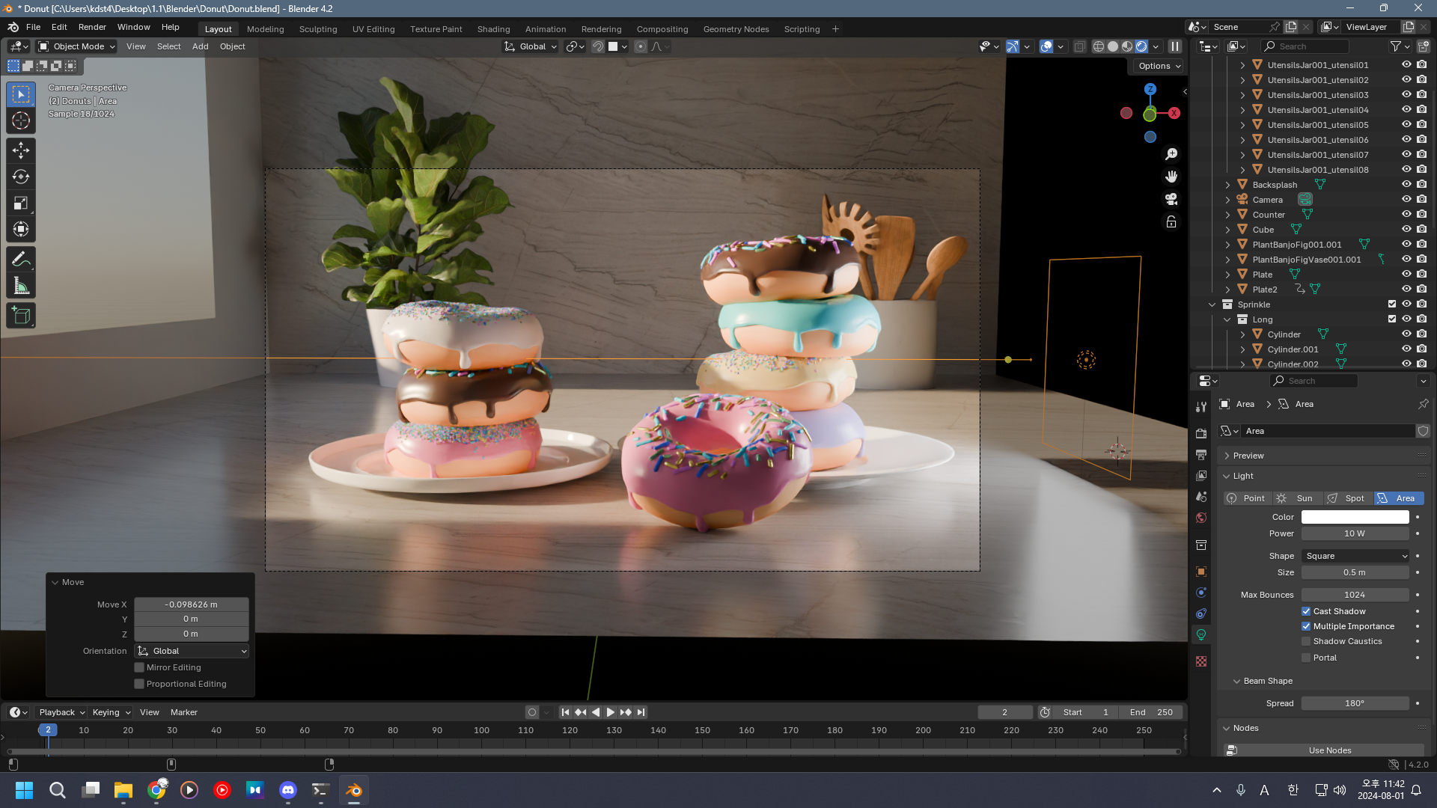Disable the Cast Shadow checkbox
The width and height of the screenshot is (1437, 808).
1306,611
